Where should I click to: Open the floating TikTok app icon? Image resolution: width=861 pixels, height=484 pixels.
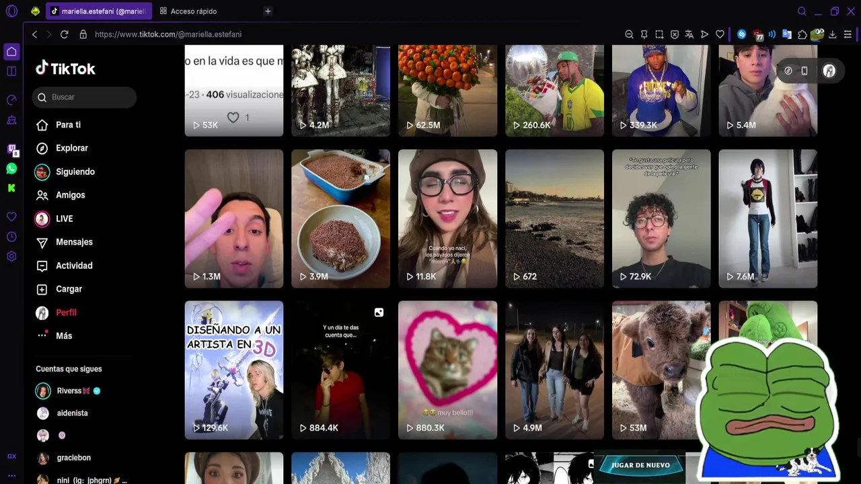click(x=788, y=71)
